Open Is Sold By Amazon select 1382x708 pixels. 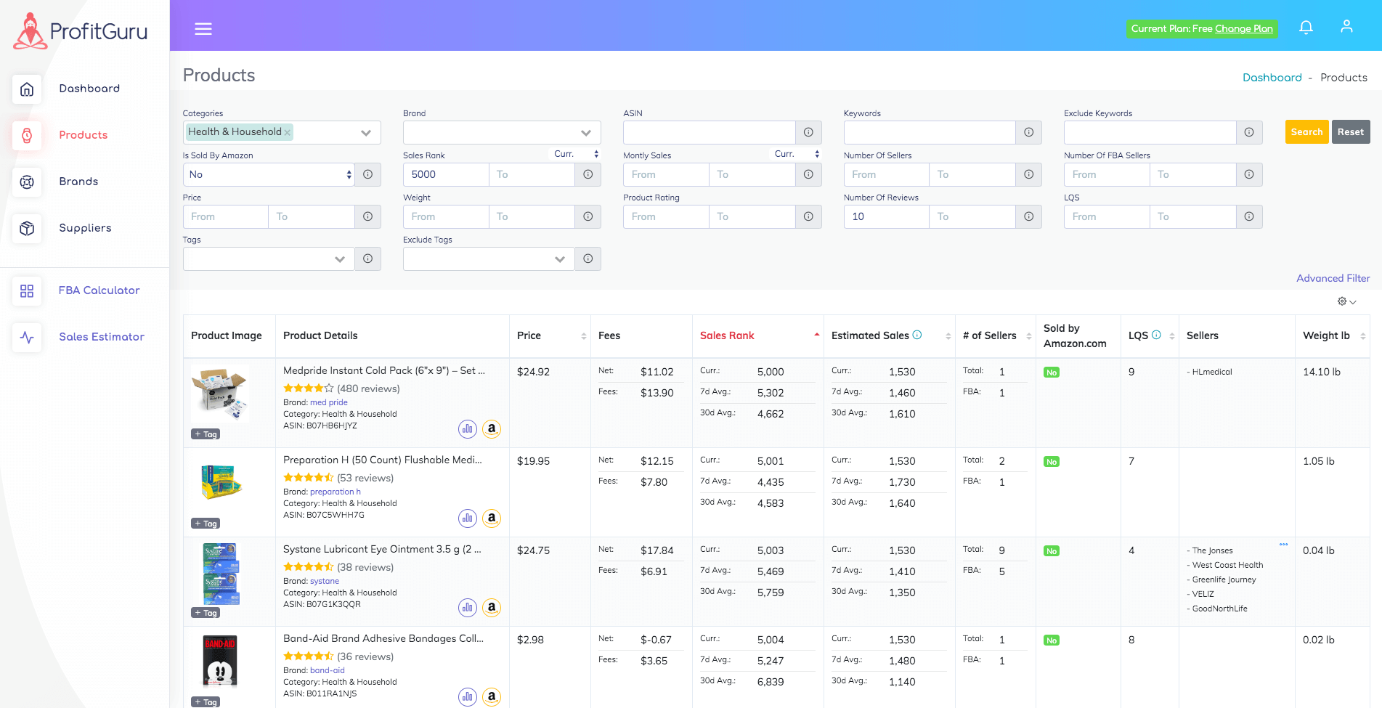pyautogui.click(x=269, y=174)
